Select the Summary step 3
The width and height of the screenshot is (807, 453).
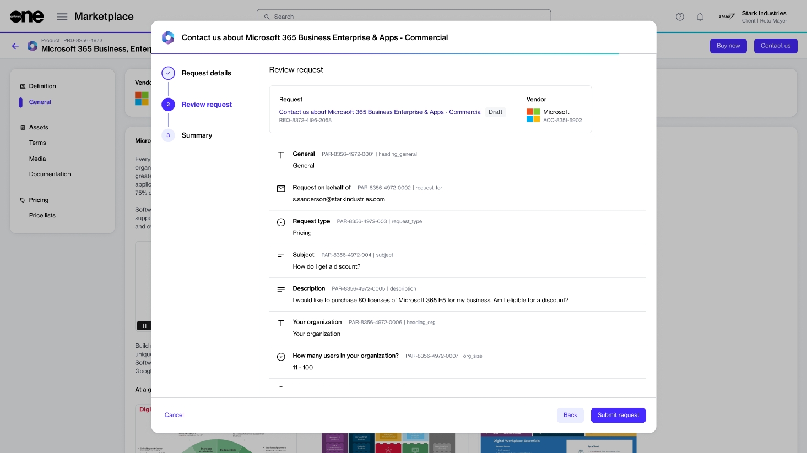pos(197,135)
